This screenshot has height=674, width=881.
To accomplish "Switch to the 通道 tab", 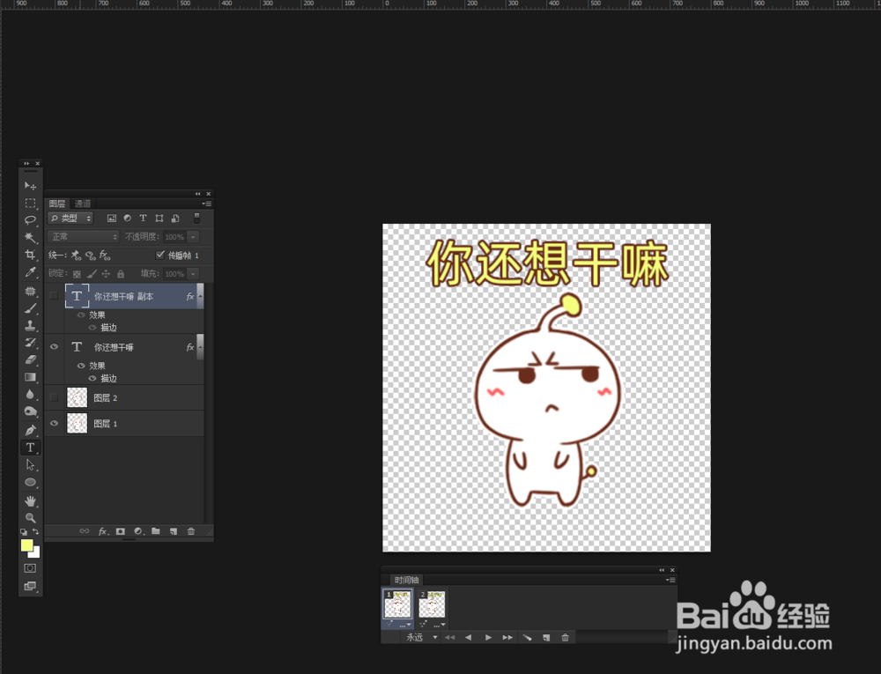I will (x=82, y=204).
